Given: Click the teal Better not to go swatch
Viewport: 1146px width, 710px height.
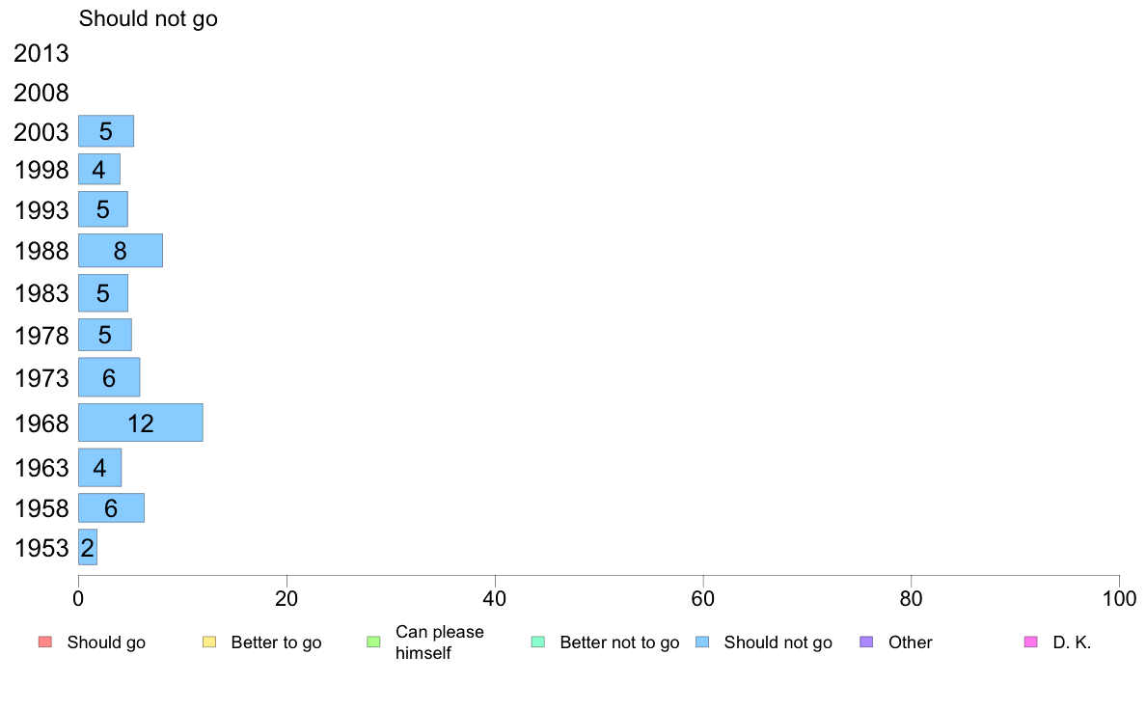Looking at the screenshot, I should tap(538, 642).
